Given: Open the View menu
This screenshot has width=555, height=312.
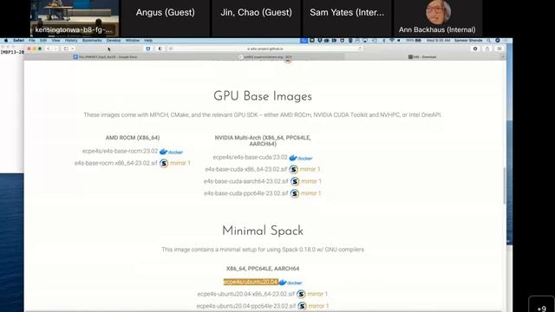Looking at the screenshot, I should (55, 41).
